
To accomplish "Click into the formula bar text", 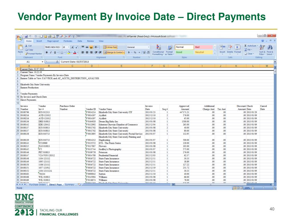I will 167,62.
